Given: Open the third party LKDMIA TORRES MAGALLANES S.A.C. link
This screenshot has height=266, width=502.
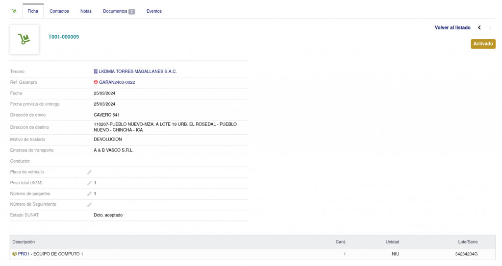Looking at the screenshot, I should (x=138, y=72).
